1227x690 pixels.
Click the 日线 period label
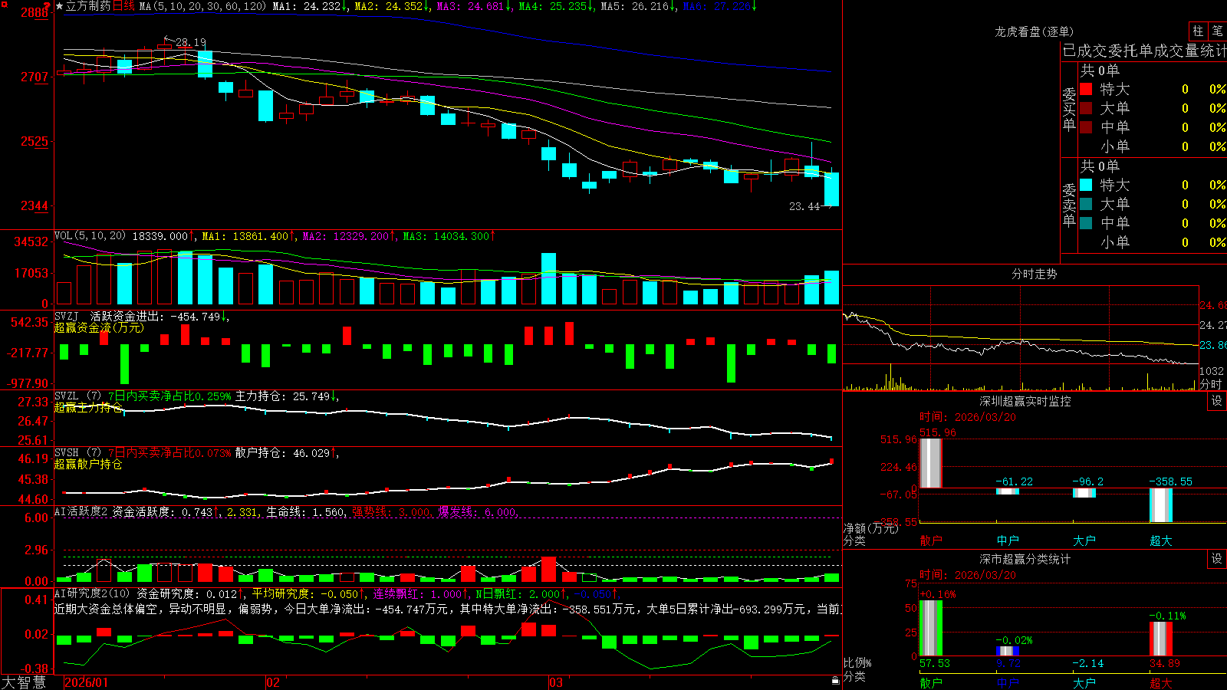pos(123,6)
